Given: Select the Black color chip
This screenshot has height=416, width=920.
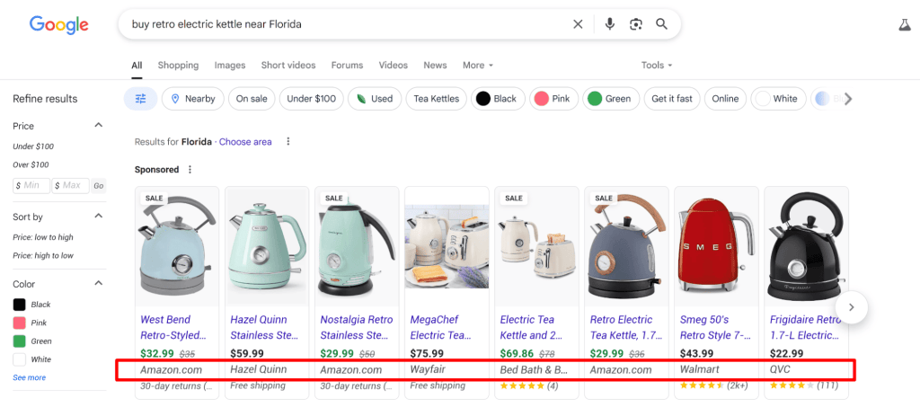Looking at the screenshot, I should [498, 99].
